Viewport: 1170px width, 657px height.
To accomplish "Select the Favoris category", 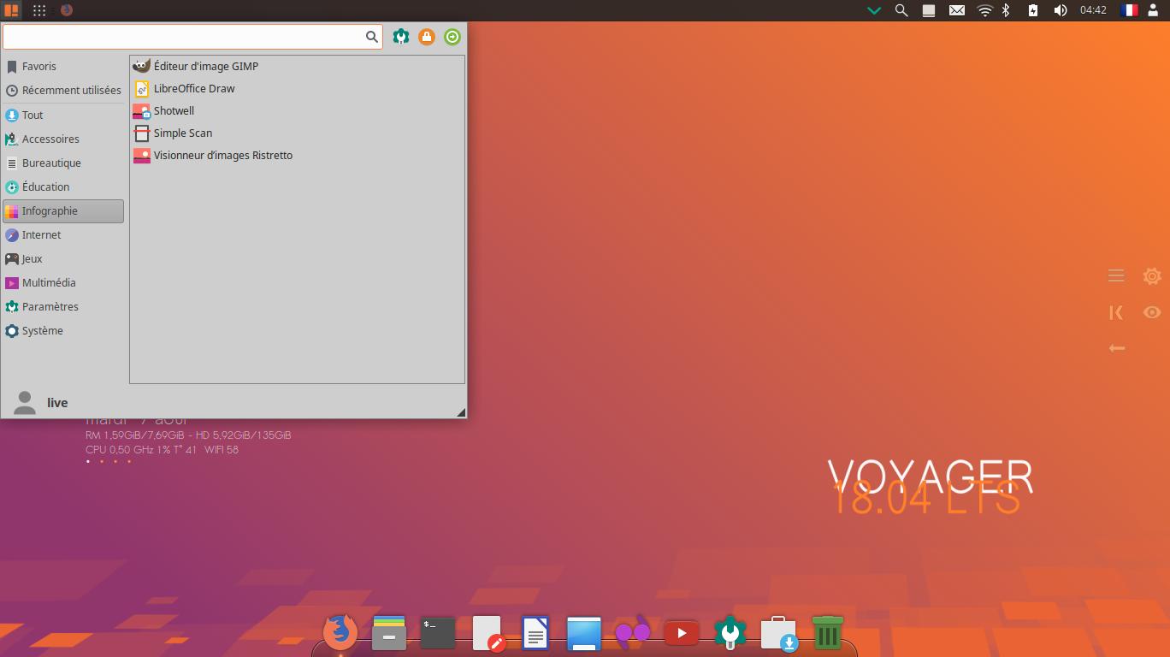I will [63, 66].
